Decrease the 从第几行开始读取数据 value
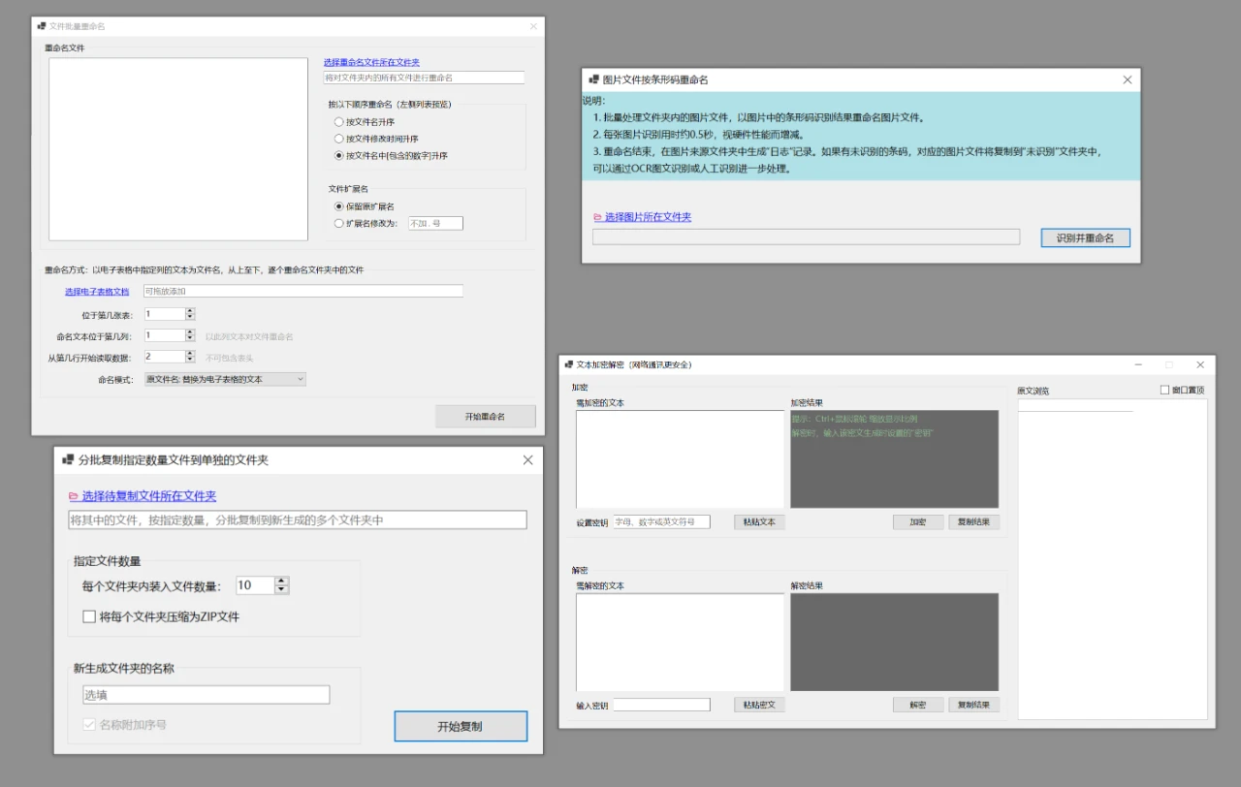1241x787 pixels. pos(190,360)
